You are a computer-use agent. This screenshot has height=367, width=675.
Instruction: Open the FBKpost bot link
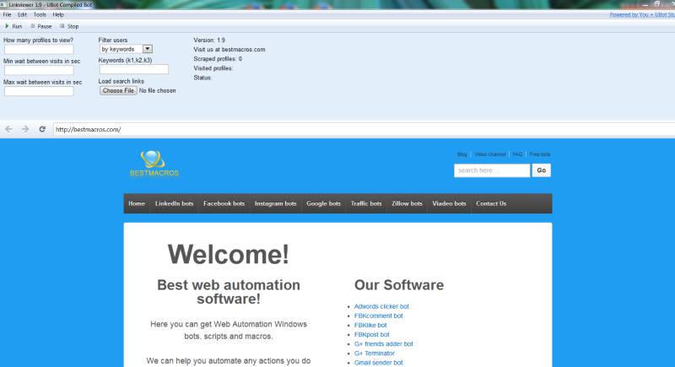[x=371, y=334]
